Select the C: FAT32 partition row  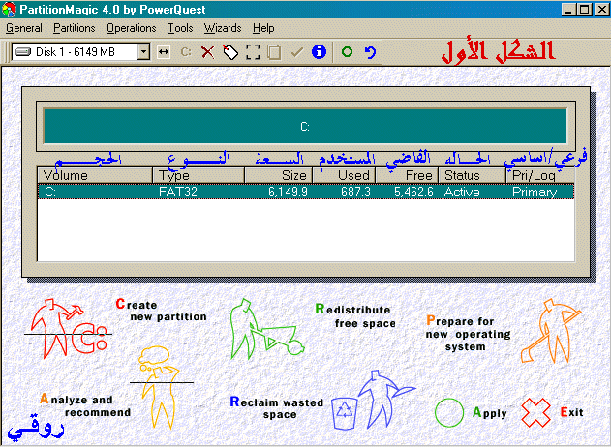(306, 192)
